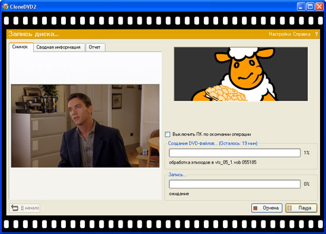Viewport: 326px width, 234px height.
Task: Click the question mark help icon
Action: (317, 34)
